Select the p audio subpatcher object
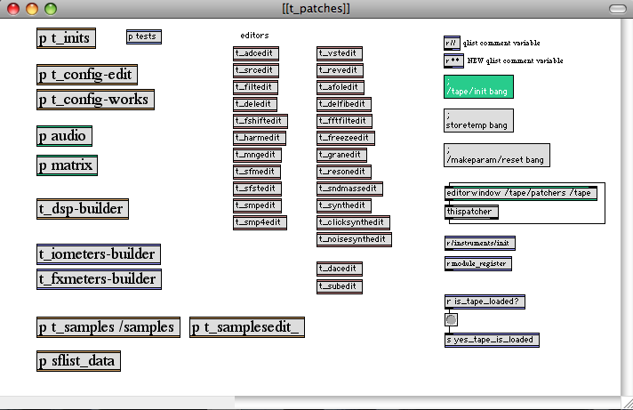 click(x=64, y=137)
